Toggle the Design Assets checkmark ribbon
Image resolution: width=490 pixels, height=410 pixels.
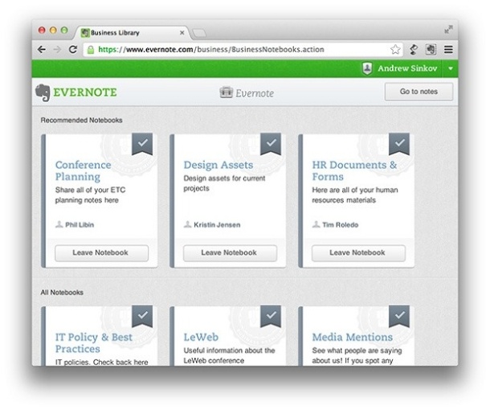point(271,144)
